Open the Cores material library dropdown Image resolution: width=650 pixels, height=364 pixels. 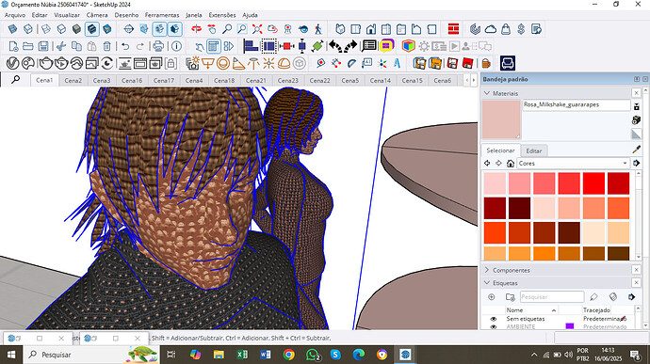[574, 163]
